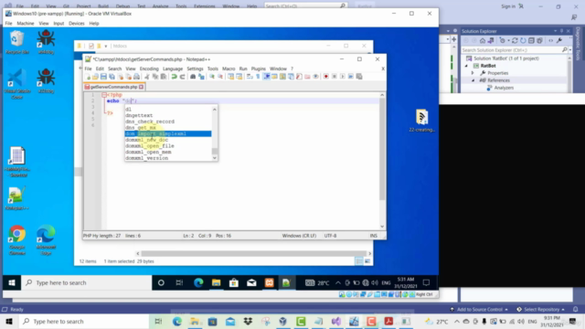The image size is (585, 329).
Task: Expand the Properties node in Solution Explorer
Action: pos(473,73)
